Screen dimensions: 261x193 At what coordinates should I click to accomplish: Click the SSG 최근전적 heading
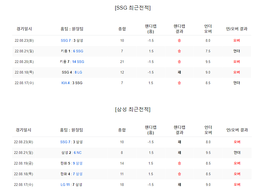133,8
